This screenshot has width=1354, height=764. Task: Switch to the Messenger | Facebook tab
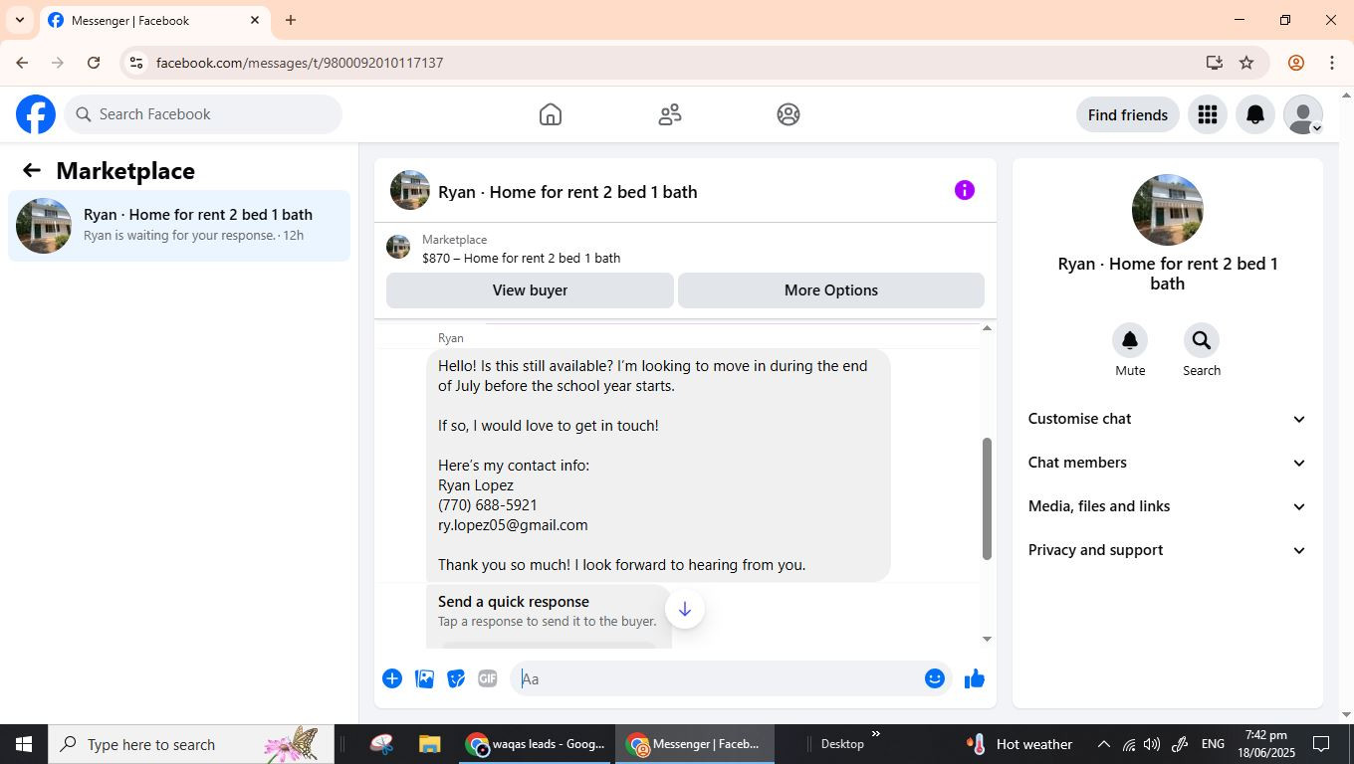click(x=153, y=20)
